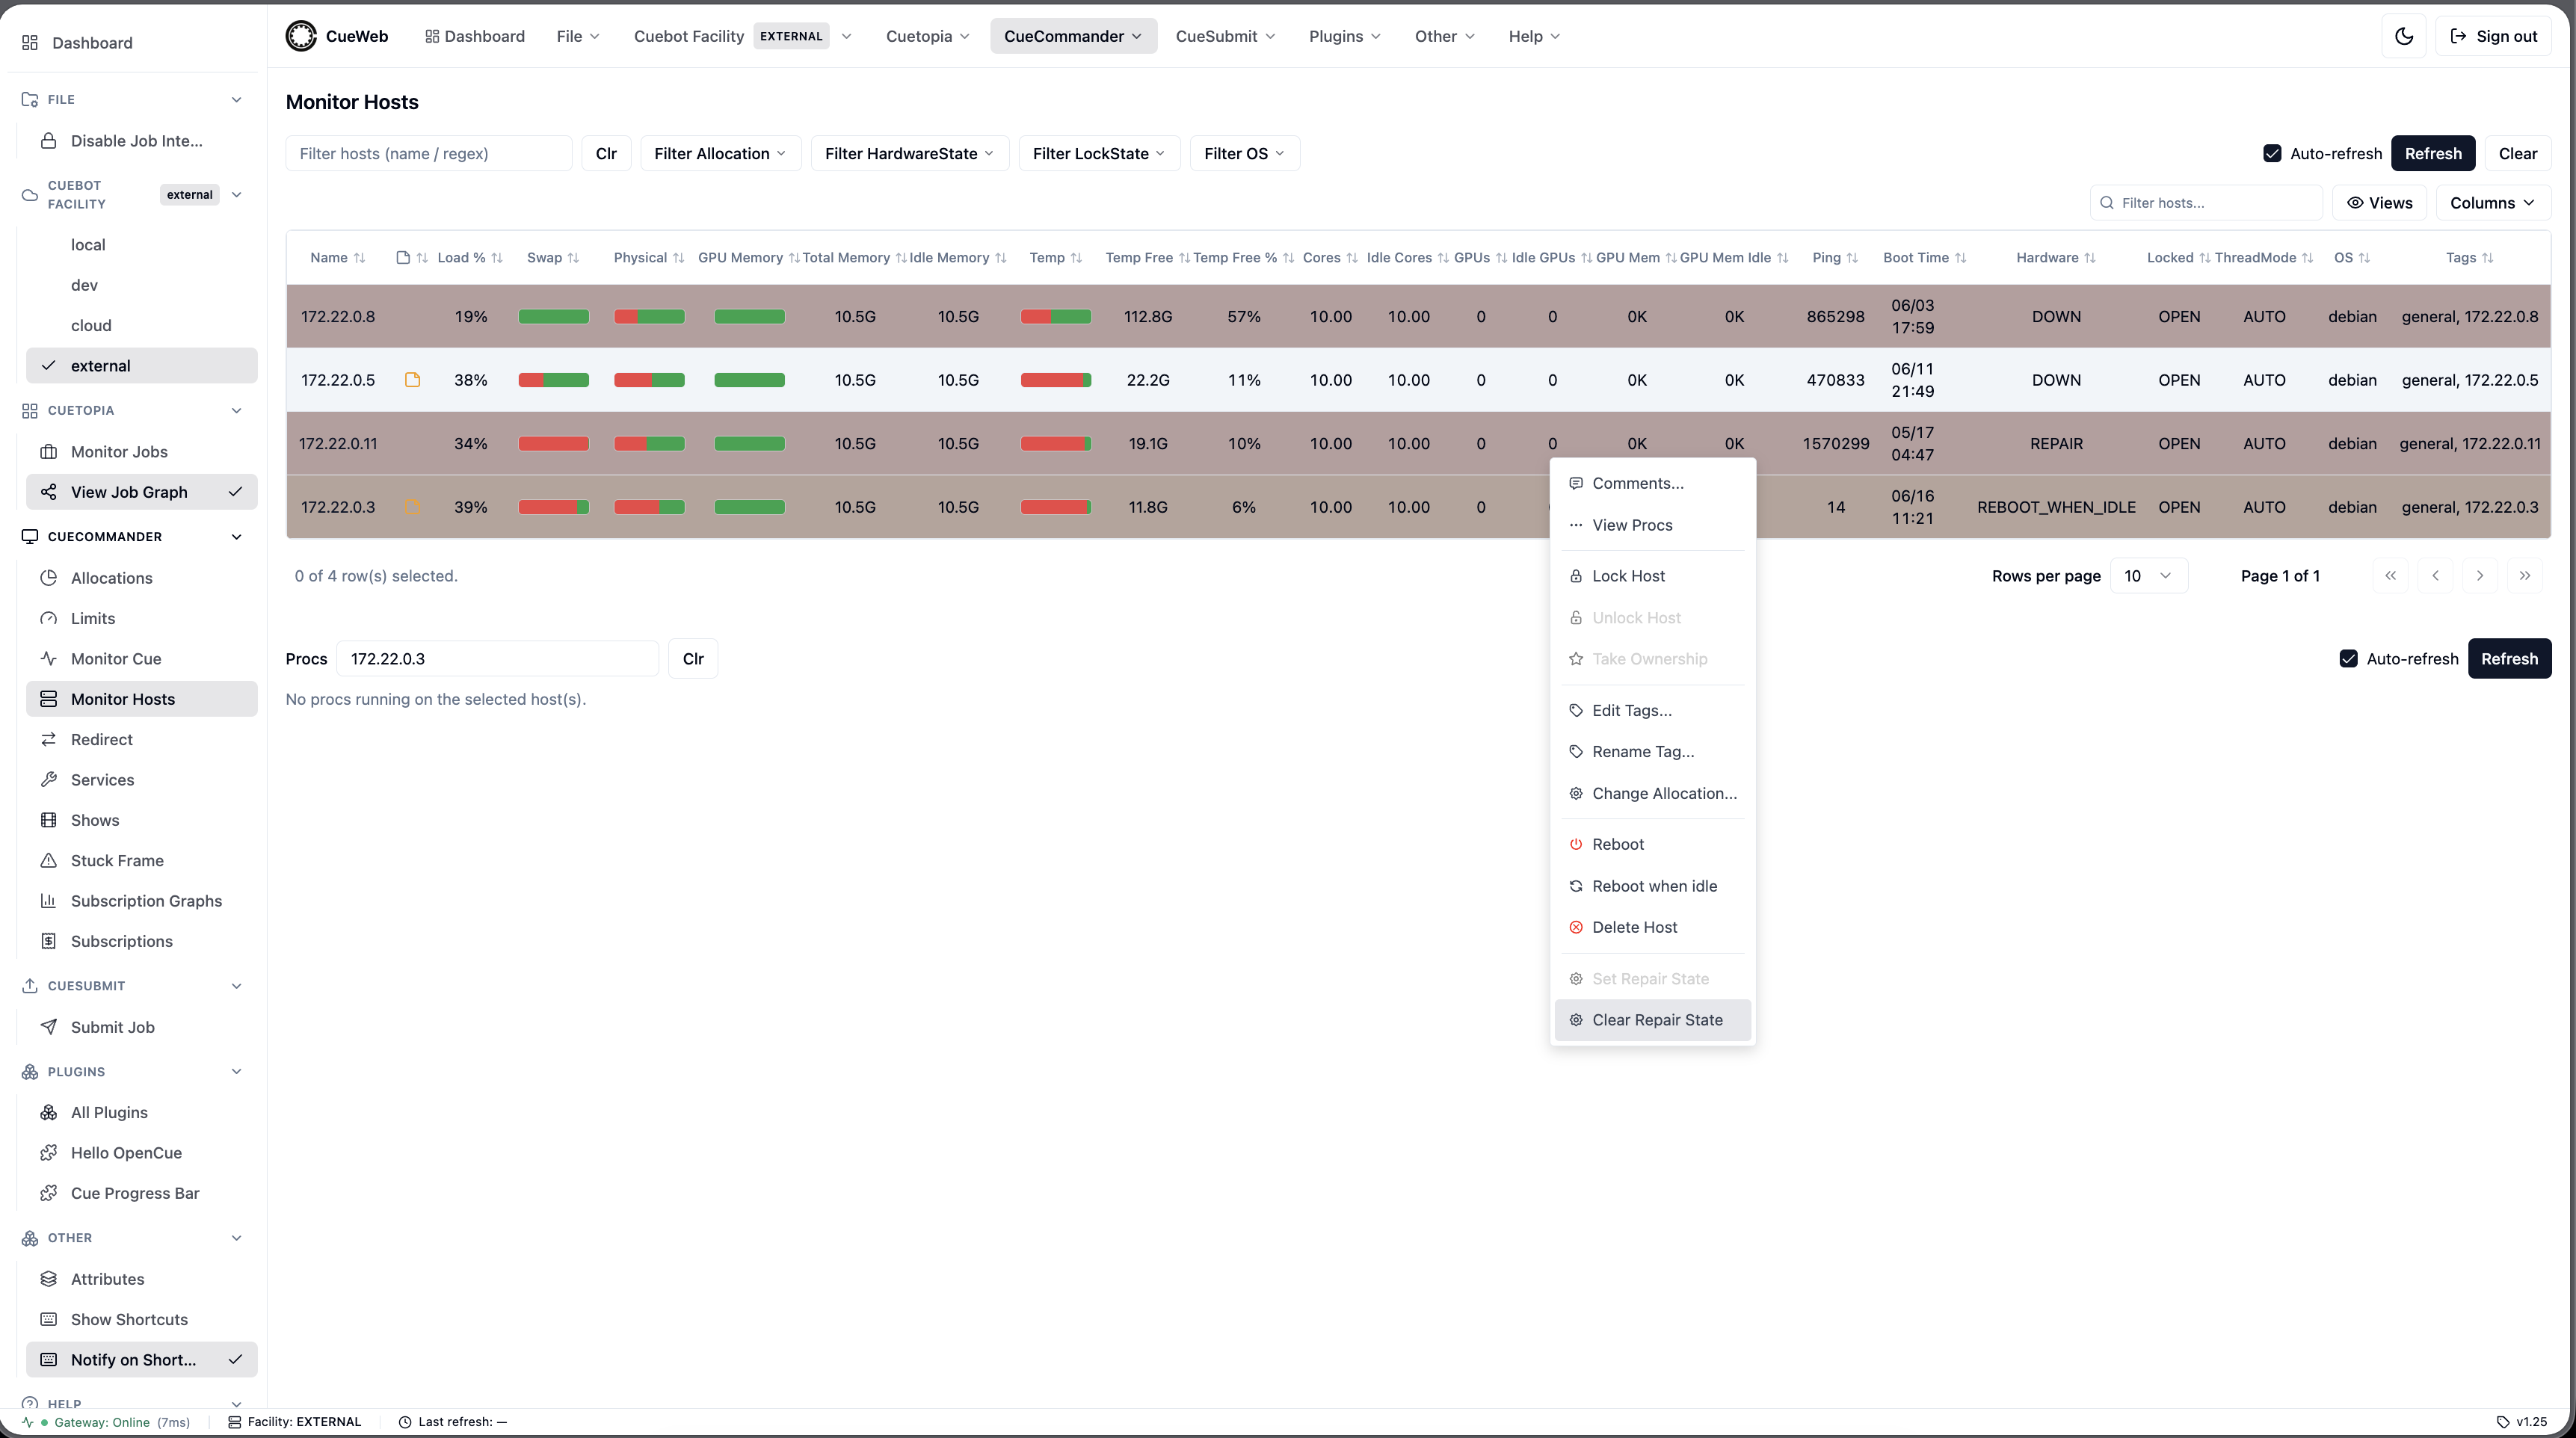Viewport: 2576px width, 1438px height.
Task: Click the CueWeb logo icon
Action: [x=301, y=36]
